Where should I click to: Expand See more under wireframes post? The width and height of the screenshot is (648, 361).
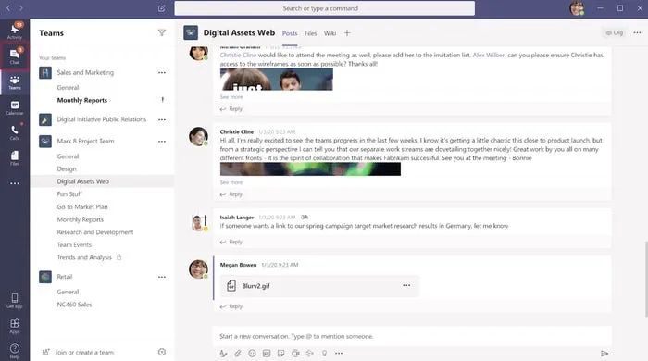pyautogui.click(x=231, y=96)
